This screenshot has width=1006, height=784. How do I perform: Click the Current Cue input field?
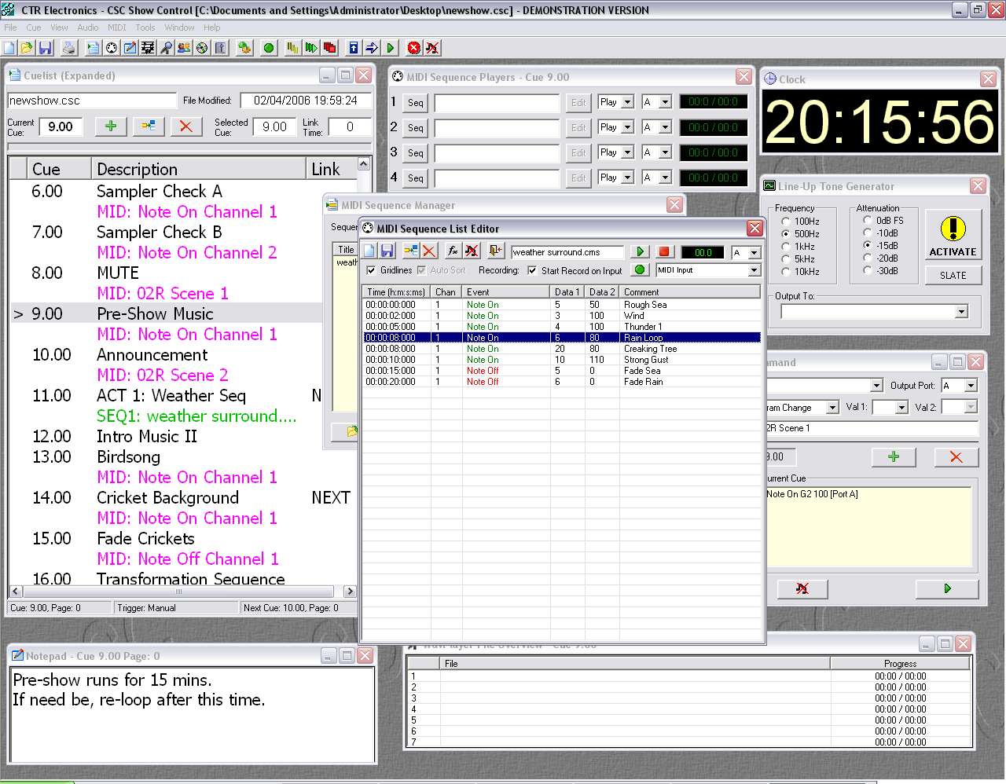(x=61, y=126)
